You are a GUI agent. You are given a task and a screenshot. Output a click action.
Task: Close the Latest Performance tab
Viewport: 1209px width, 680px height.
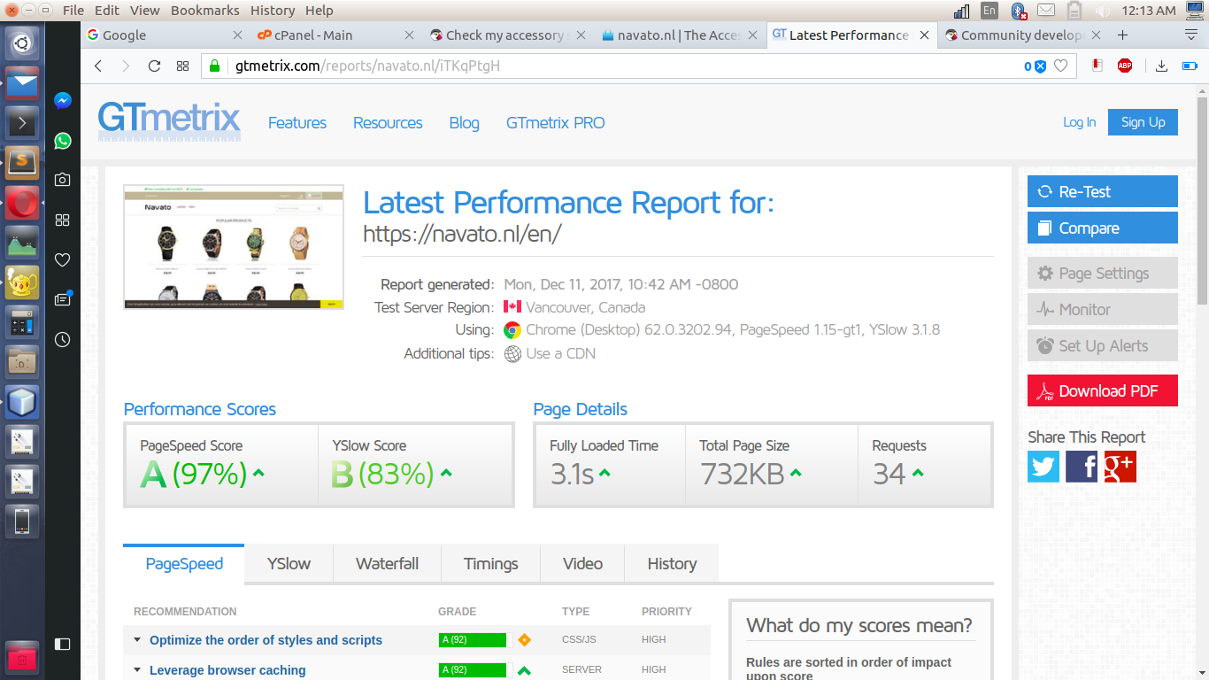pos(924,35)
